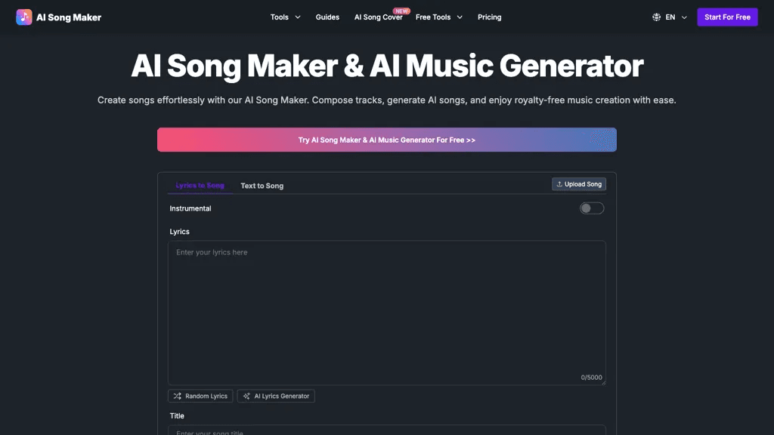Switch to the Text to Song tab

tap(262, 186)
